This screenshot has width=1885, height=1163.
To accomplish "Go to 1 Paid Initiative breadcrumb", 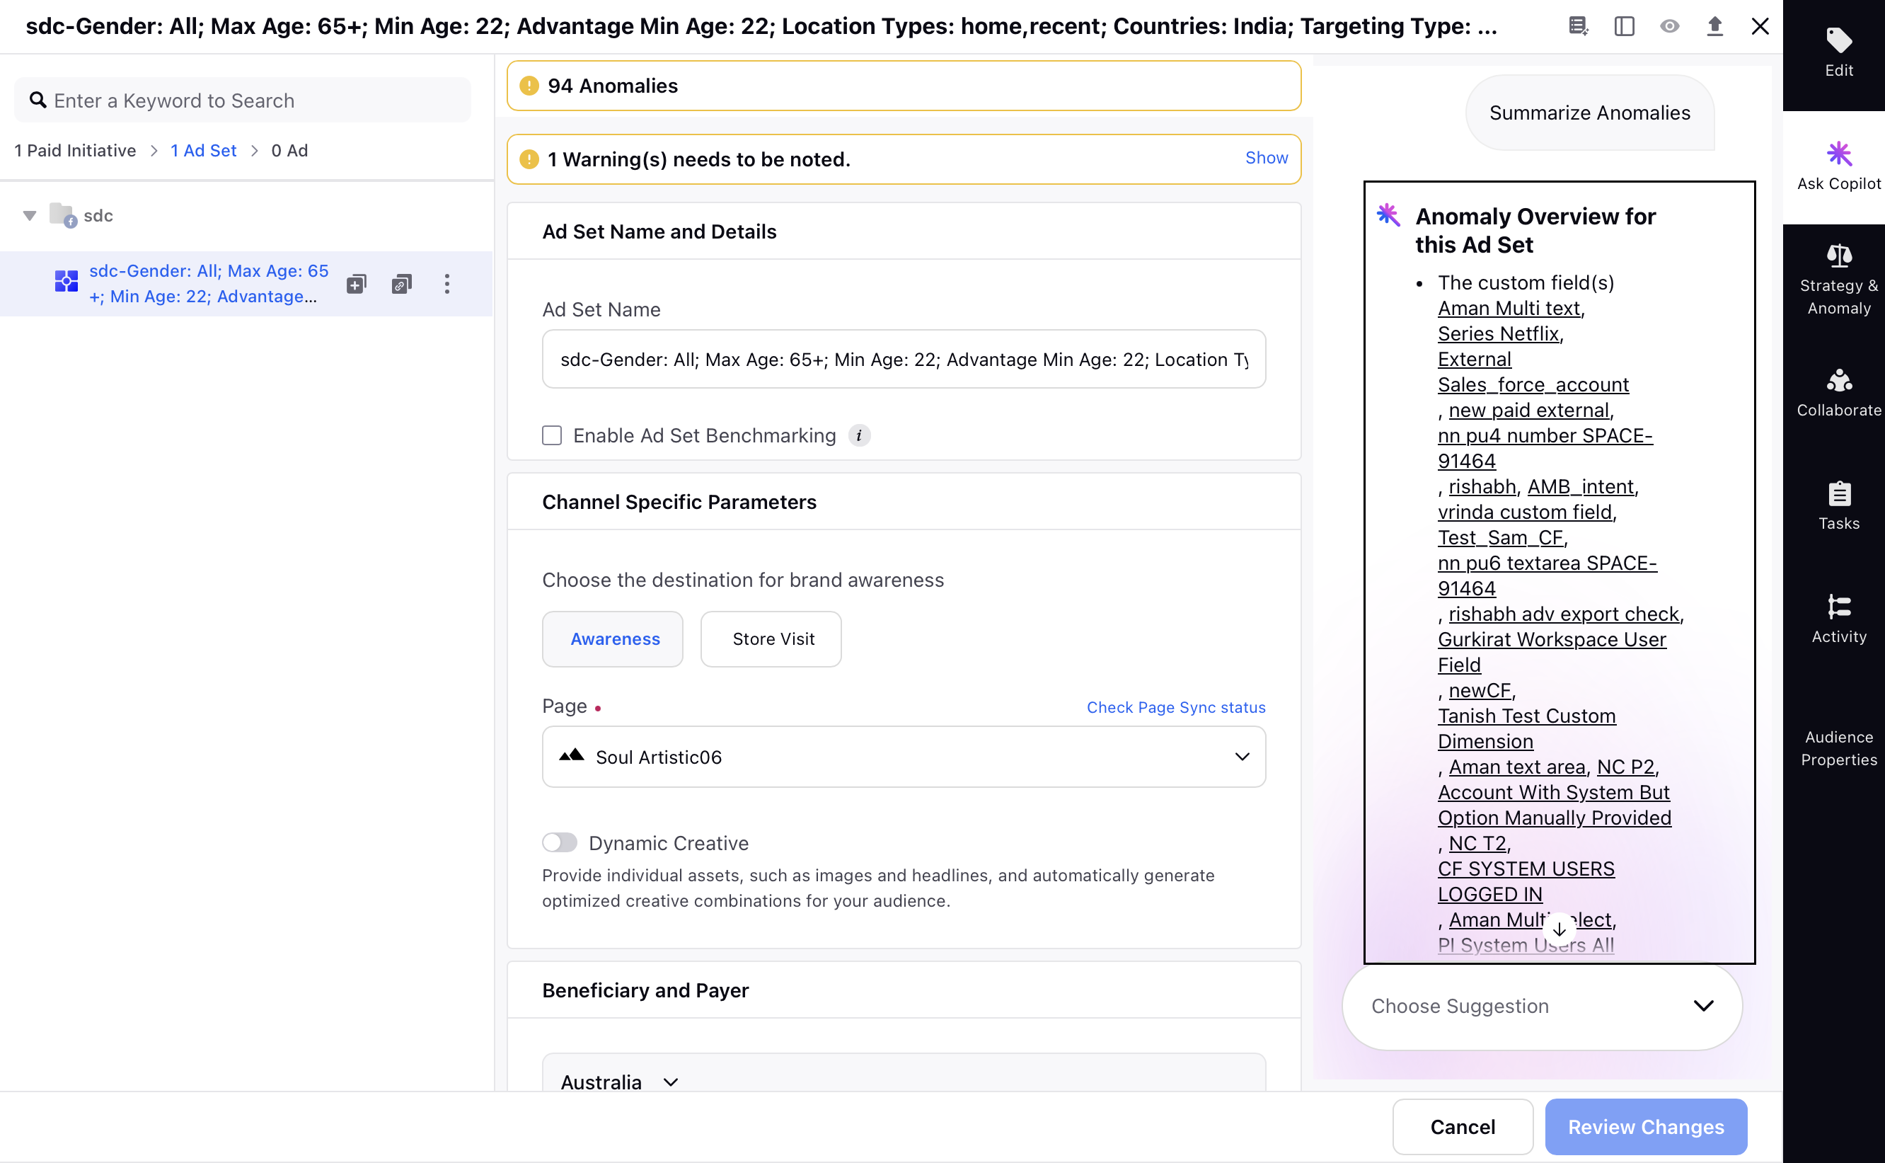I will point(75,151).
